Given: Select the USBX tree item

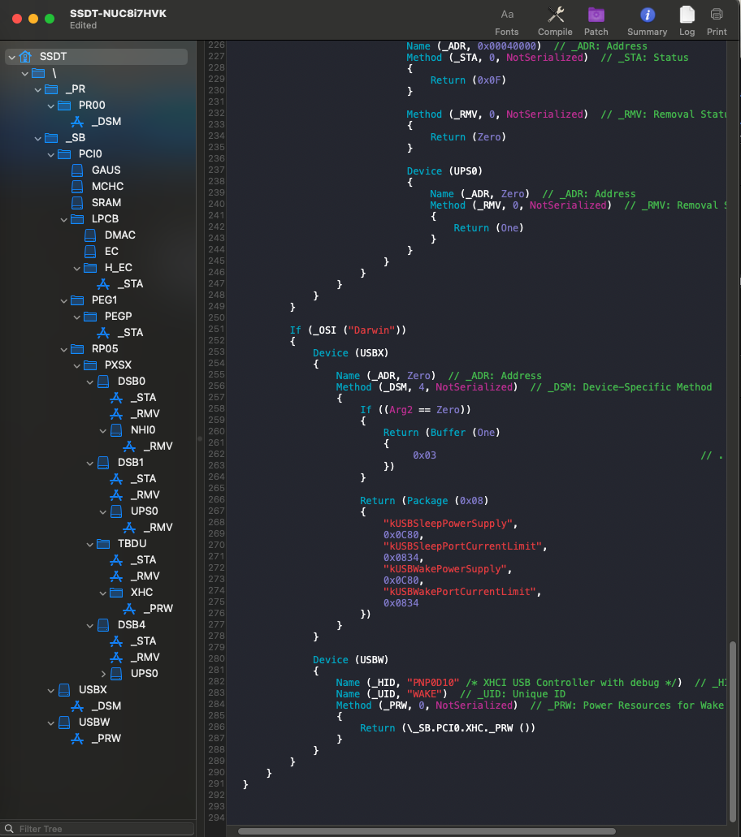Looking at the screenshot, I should point(93,690).
